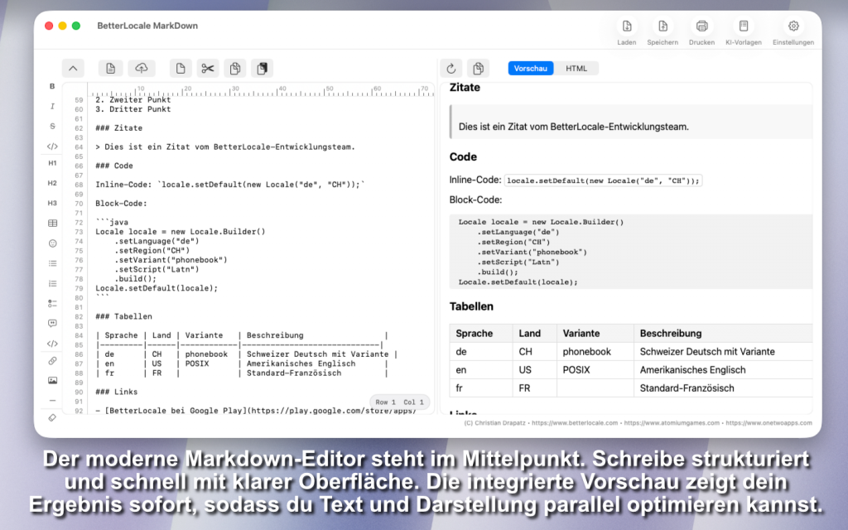Click the Speichern button
Screen dimensions: 848x530
click(662, 31)
